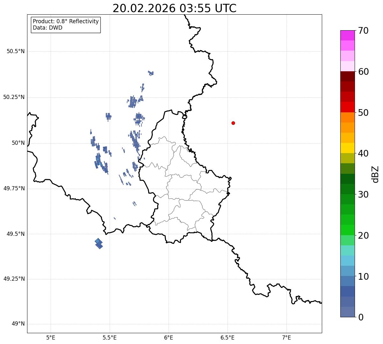Viewport: 383px width, 344px height.
Task: Click the light green 20 dBZ colorbar segment
Action: [347, 240]
